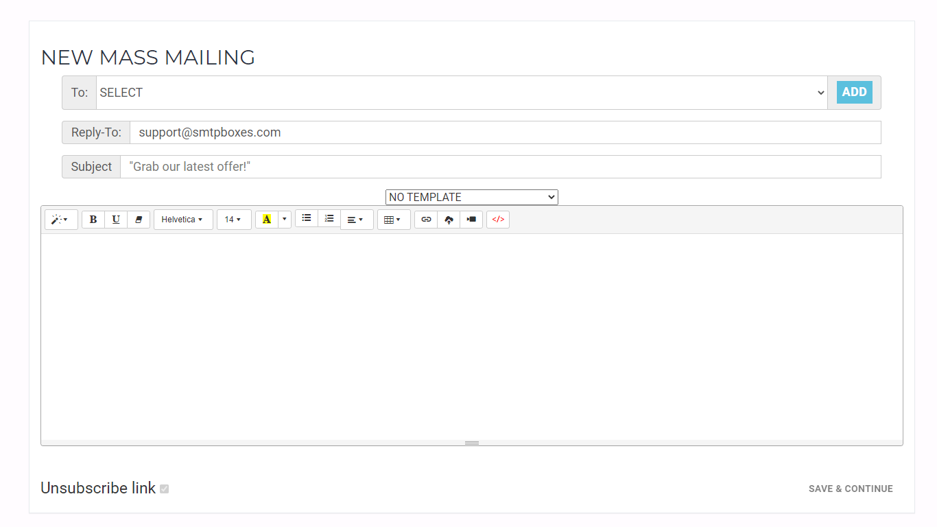Insert an unordered bullet list
This screenshot has height=527, width=937.
pyautogui.click(x=307, y=218)
